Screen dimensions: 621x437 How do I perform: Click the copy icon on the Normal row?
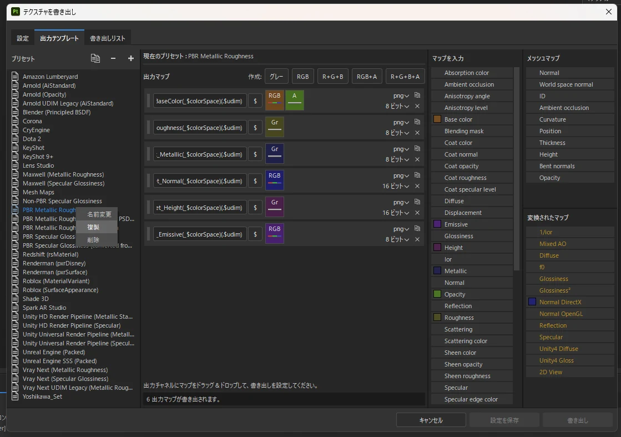(417, 175)
